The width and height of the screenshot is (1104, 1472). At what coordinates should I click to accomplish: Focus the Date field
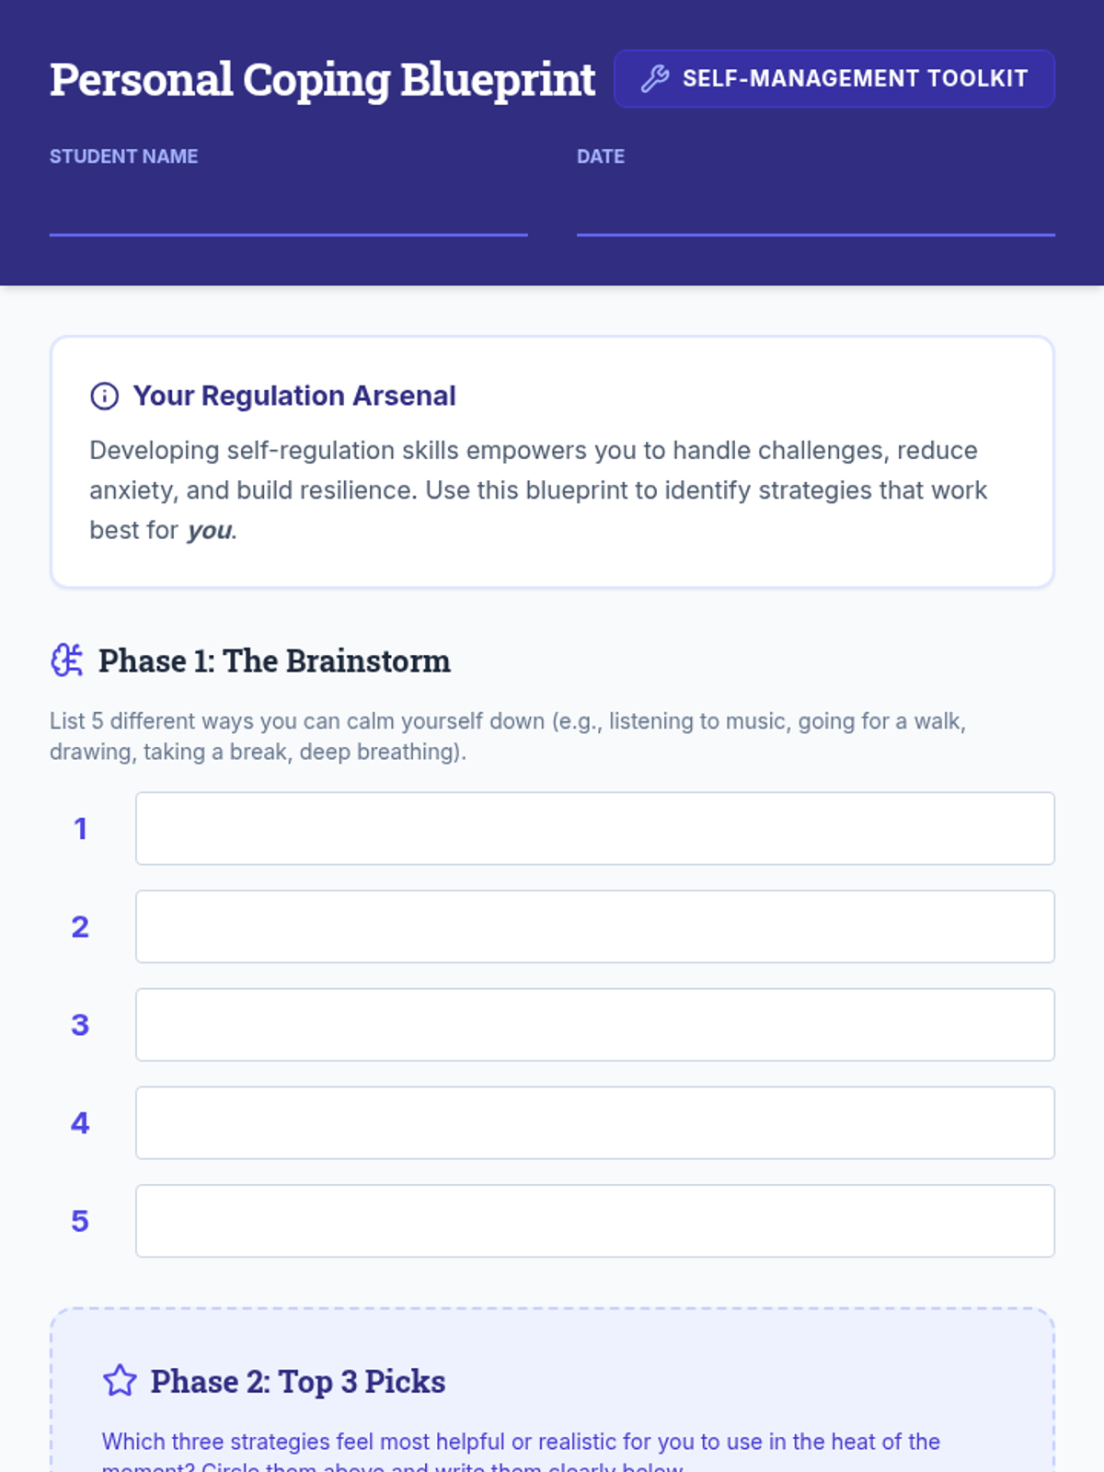[815, 210]
